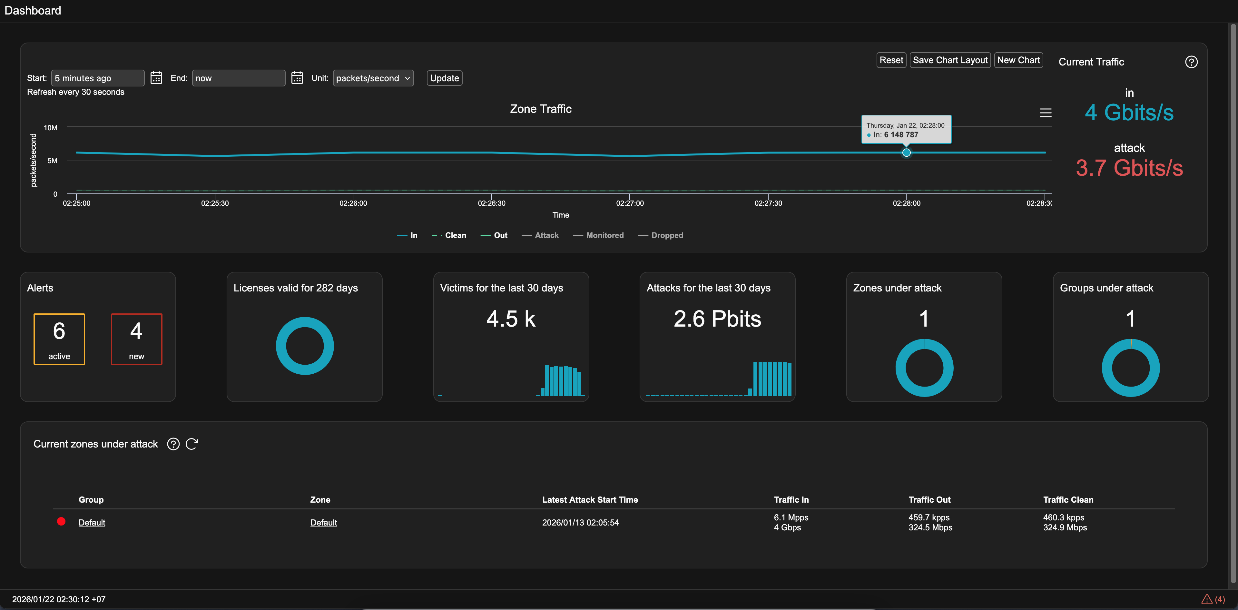
Task: Click the Attacks for last 30 days bar chart
Action: pos(718,379)
